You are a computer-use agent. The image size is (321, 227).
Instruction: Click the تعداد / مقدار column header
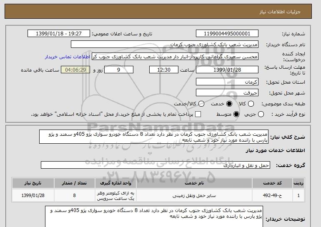75,183
